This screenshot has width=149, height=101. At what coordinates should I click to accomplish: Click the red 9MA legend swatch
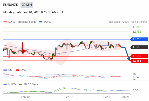click(17, 70)
